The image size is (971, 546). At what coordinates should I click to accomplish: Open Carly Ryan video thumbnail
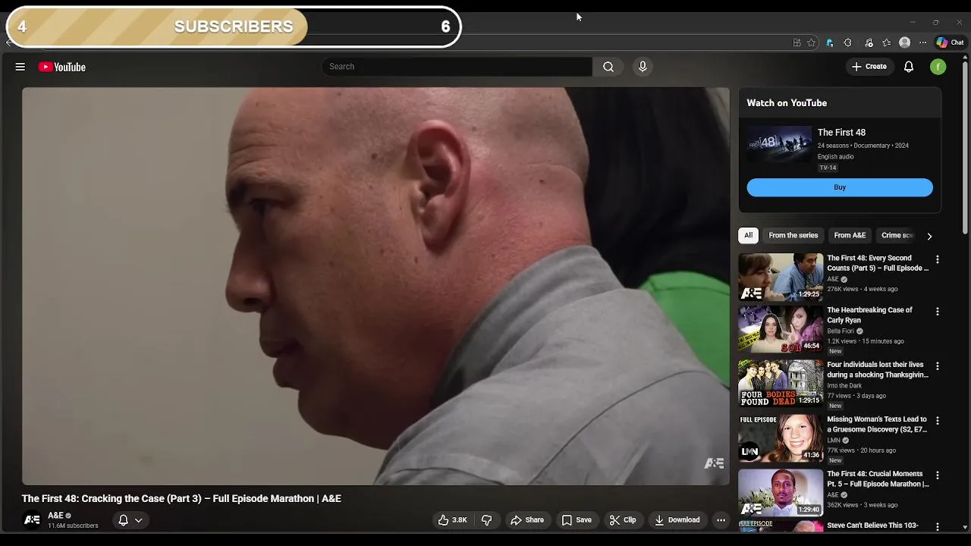pyautogui.click(x=781, y=329)
